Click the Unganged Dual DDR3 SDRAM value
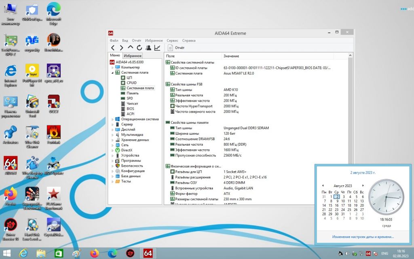This screenshot has width=414, height=259. point(246,128)
